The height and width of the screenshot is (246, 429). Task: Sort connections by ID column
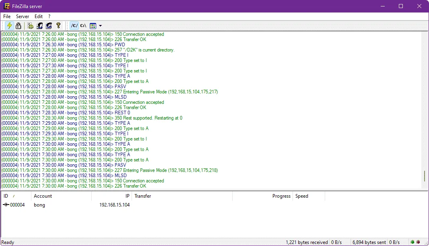click(x=16, y=196)
